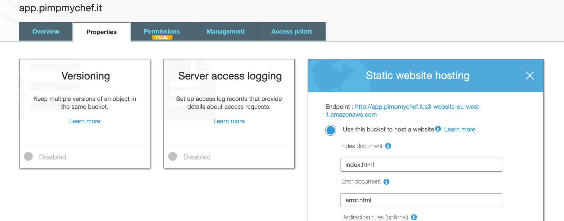This screenshot has height=221, width=564.
Task: Focus the Error document text field
Action: tap(421, 200)
